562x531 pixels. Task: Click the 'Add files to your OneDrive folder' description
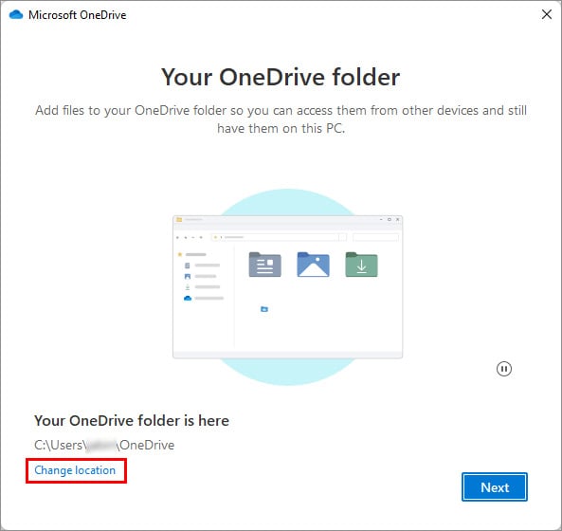pos(281,119)
